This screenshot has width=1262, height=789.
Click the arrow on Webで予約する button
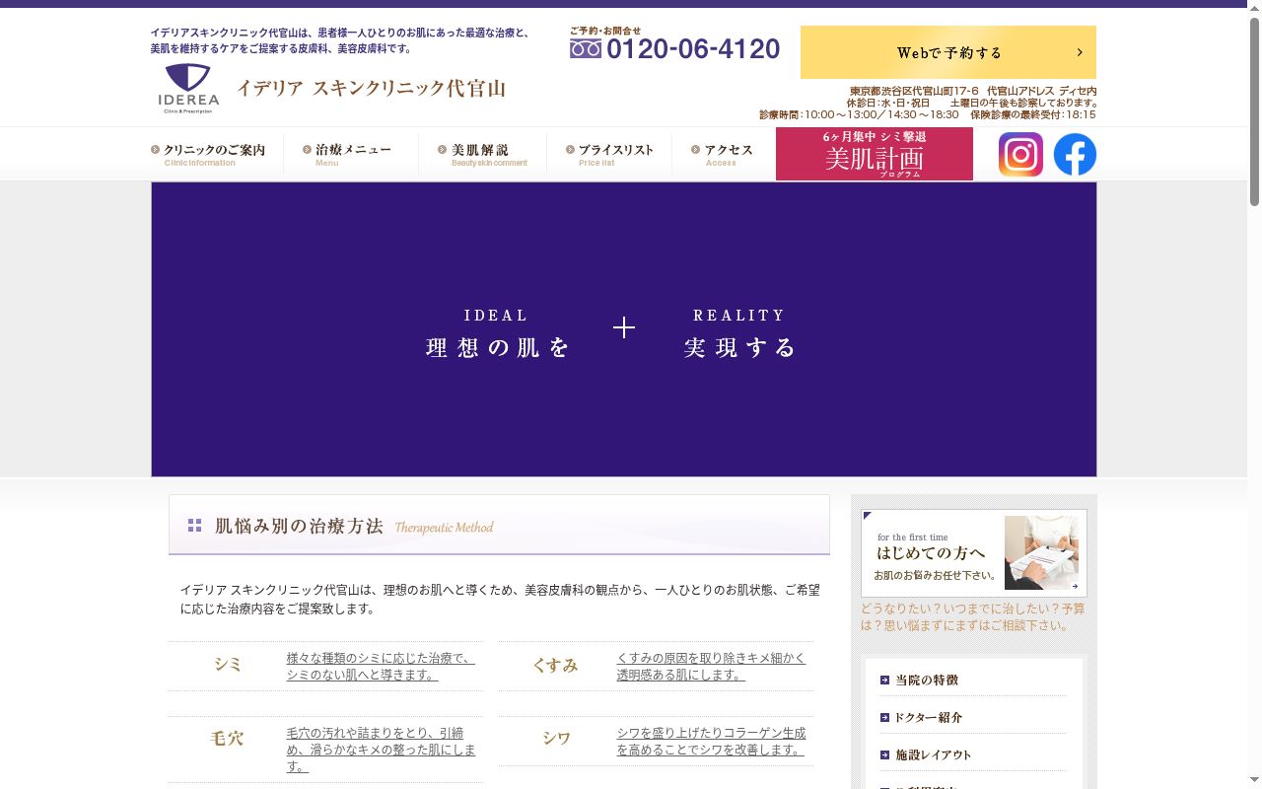pyautogui.click(x=1080, y=52)
